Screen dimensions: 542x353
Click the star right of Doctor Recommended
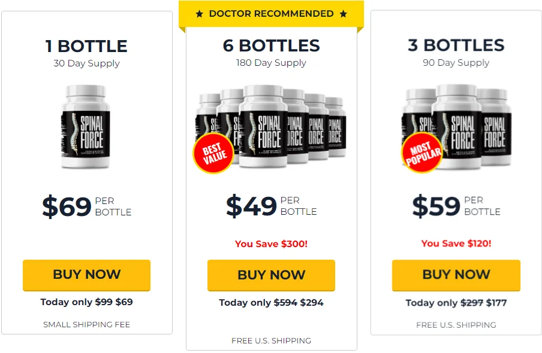343,14
